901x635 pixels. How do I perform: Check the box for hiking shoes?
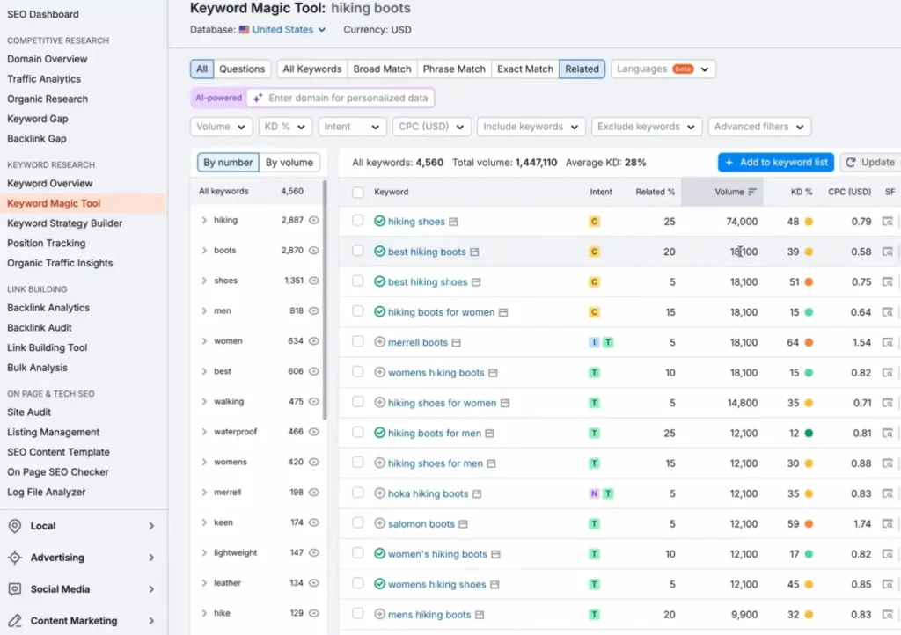point(357,221)
